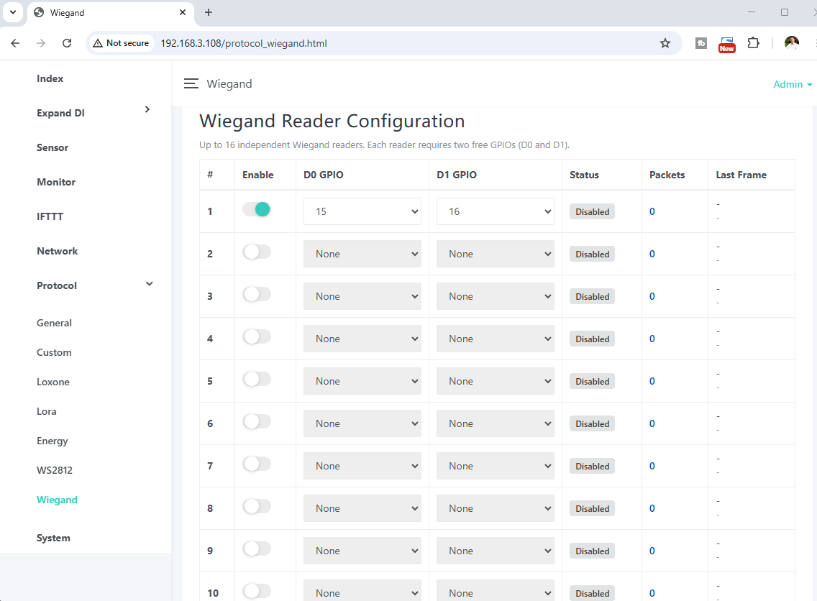Click Disabled status badge for reader 6
This screenshot has height=601, width=817.
[x=592, y=423]
